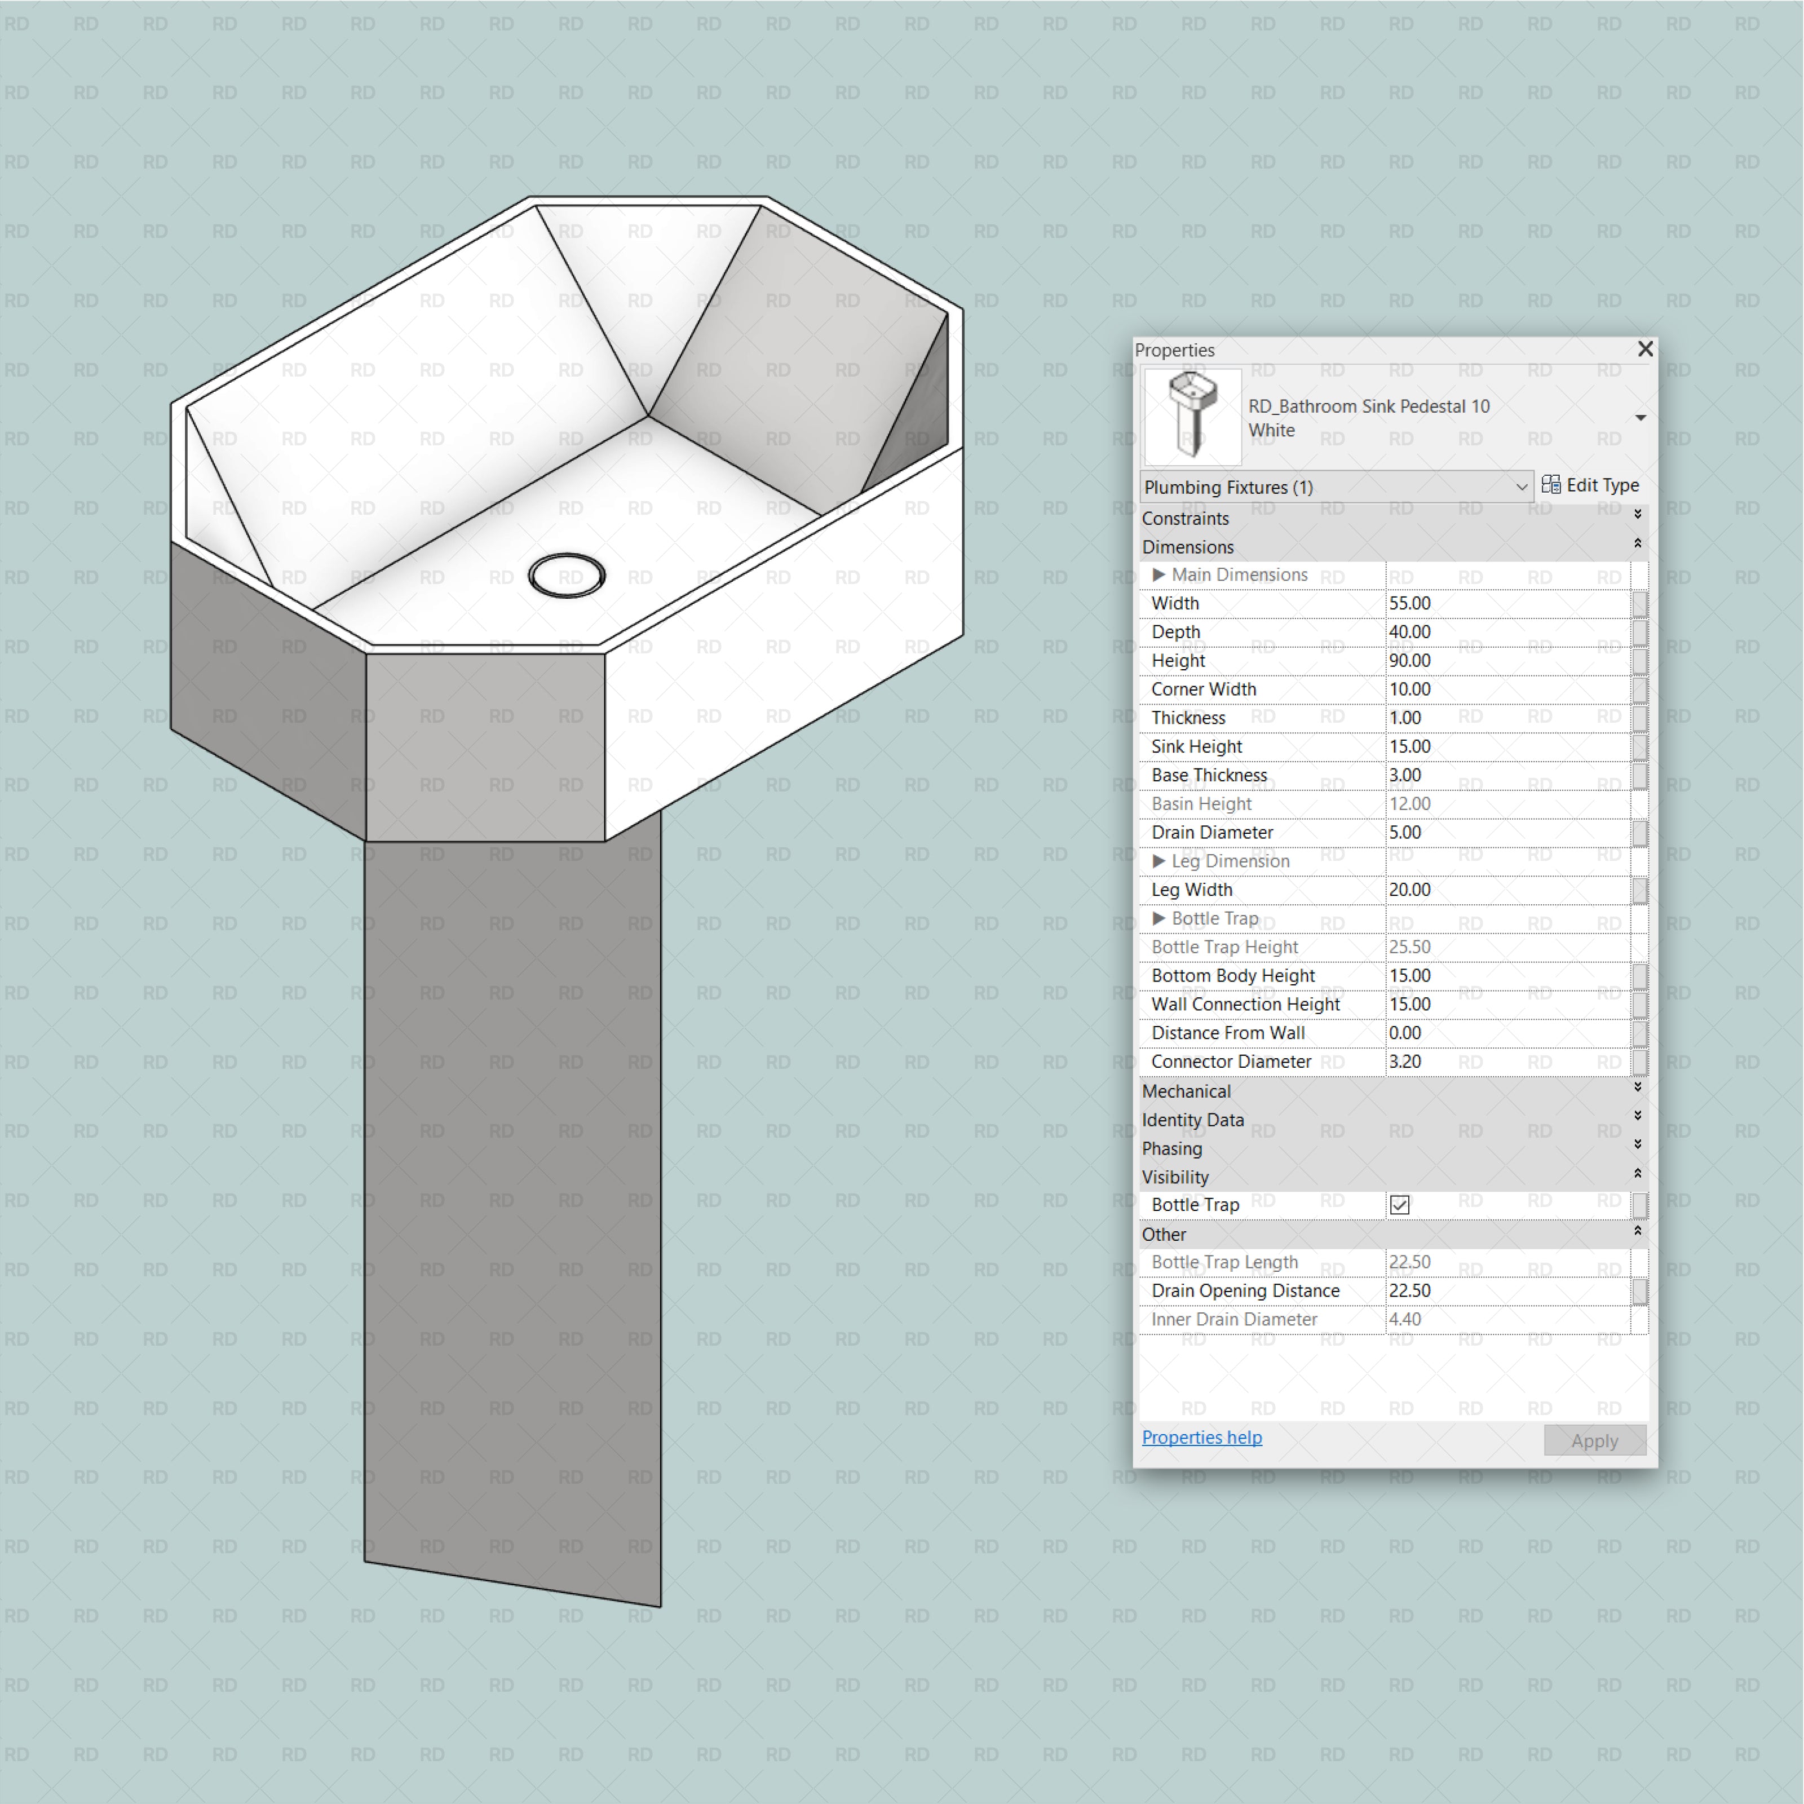Associate a parameter for Leg Width
Image resolution: width=1804 pixels, height=1804 pixels.
pos(1641,890)
